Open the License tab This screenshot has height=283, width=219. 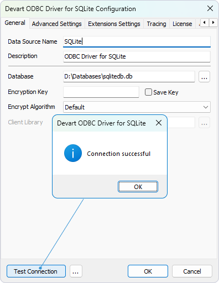click(x=182, y=24)
